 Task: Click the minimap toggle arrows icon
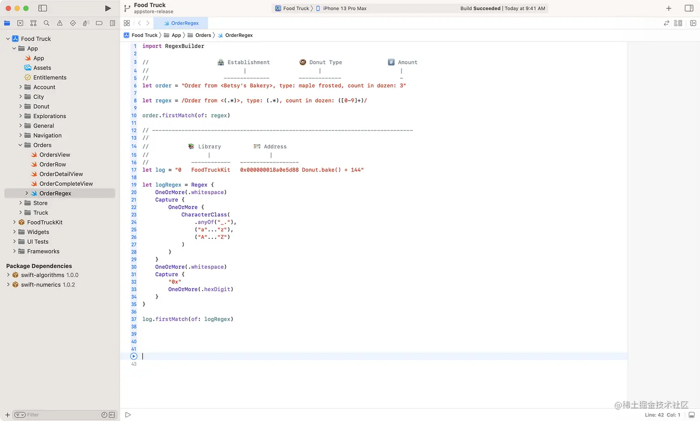pos(666,23)
